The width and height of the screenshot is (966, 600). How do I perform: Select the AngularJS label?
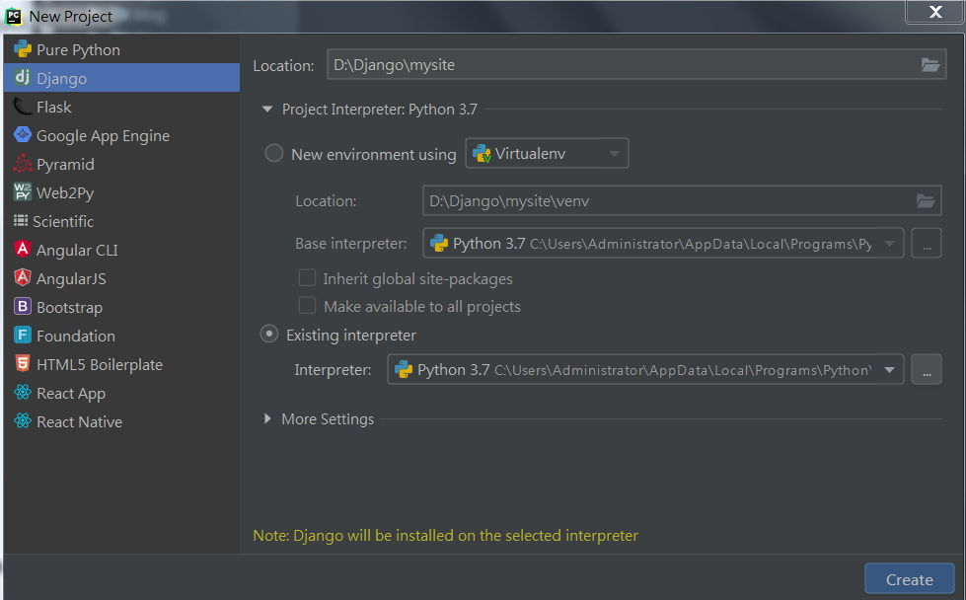point(71,279)
